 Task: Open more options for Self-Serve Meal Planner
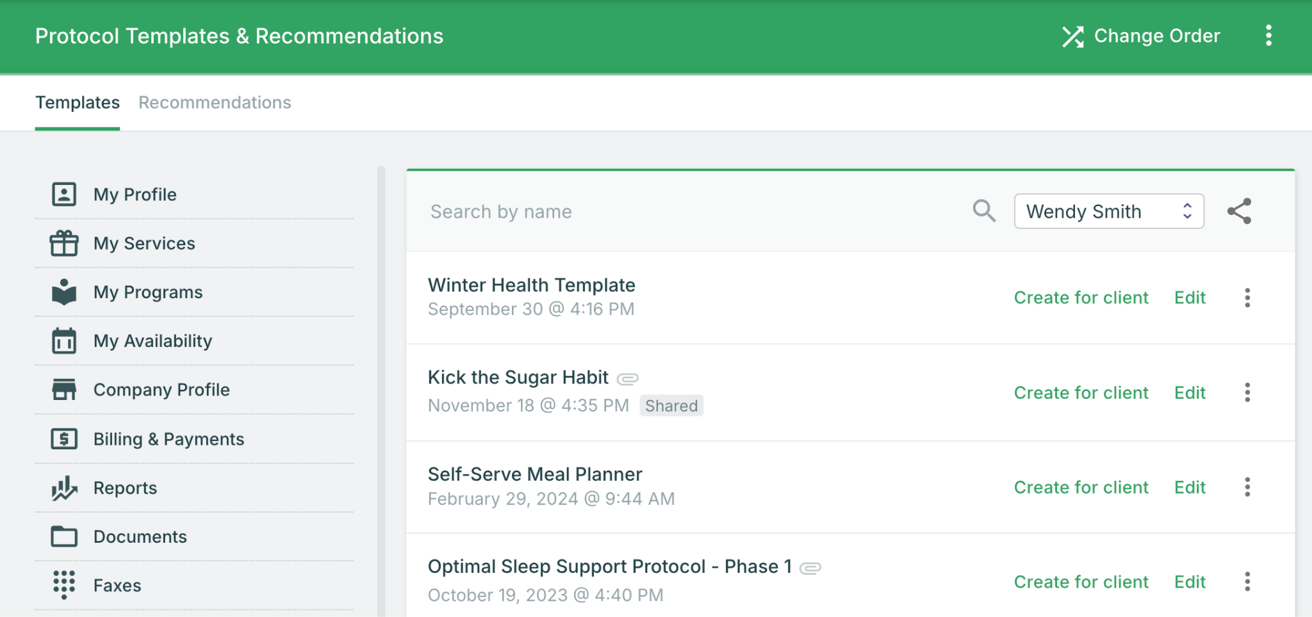pos(1247,487)
